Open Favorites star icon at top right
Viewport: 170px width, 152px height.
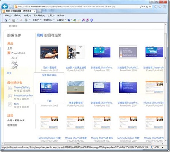coord(160,7)
